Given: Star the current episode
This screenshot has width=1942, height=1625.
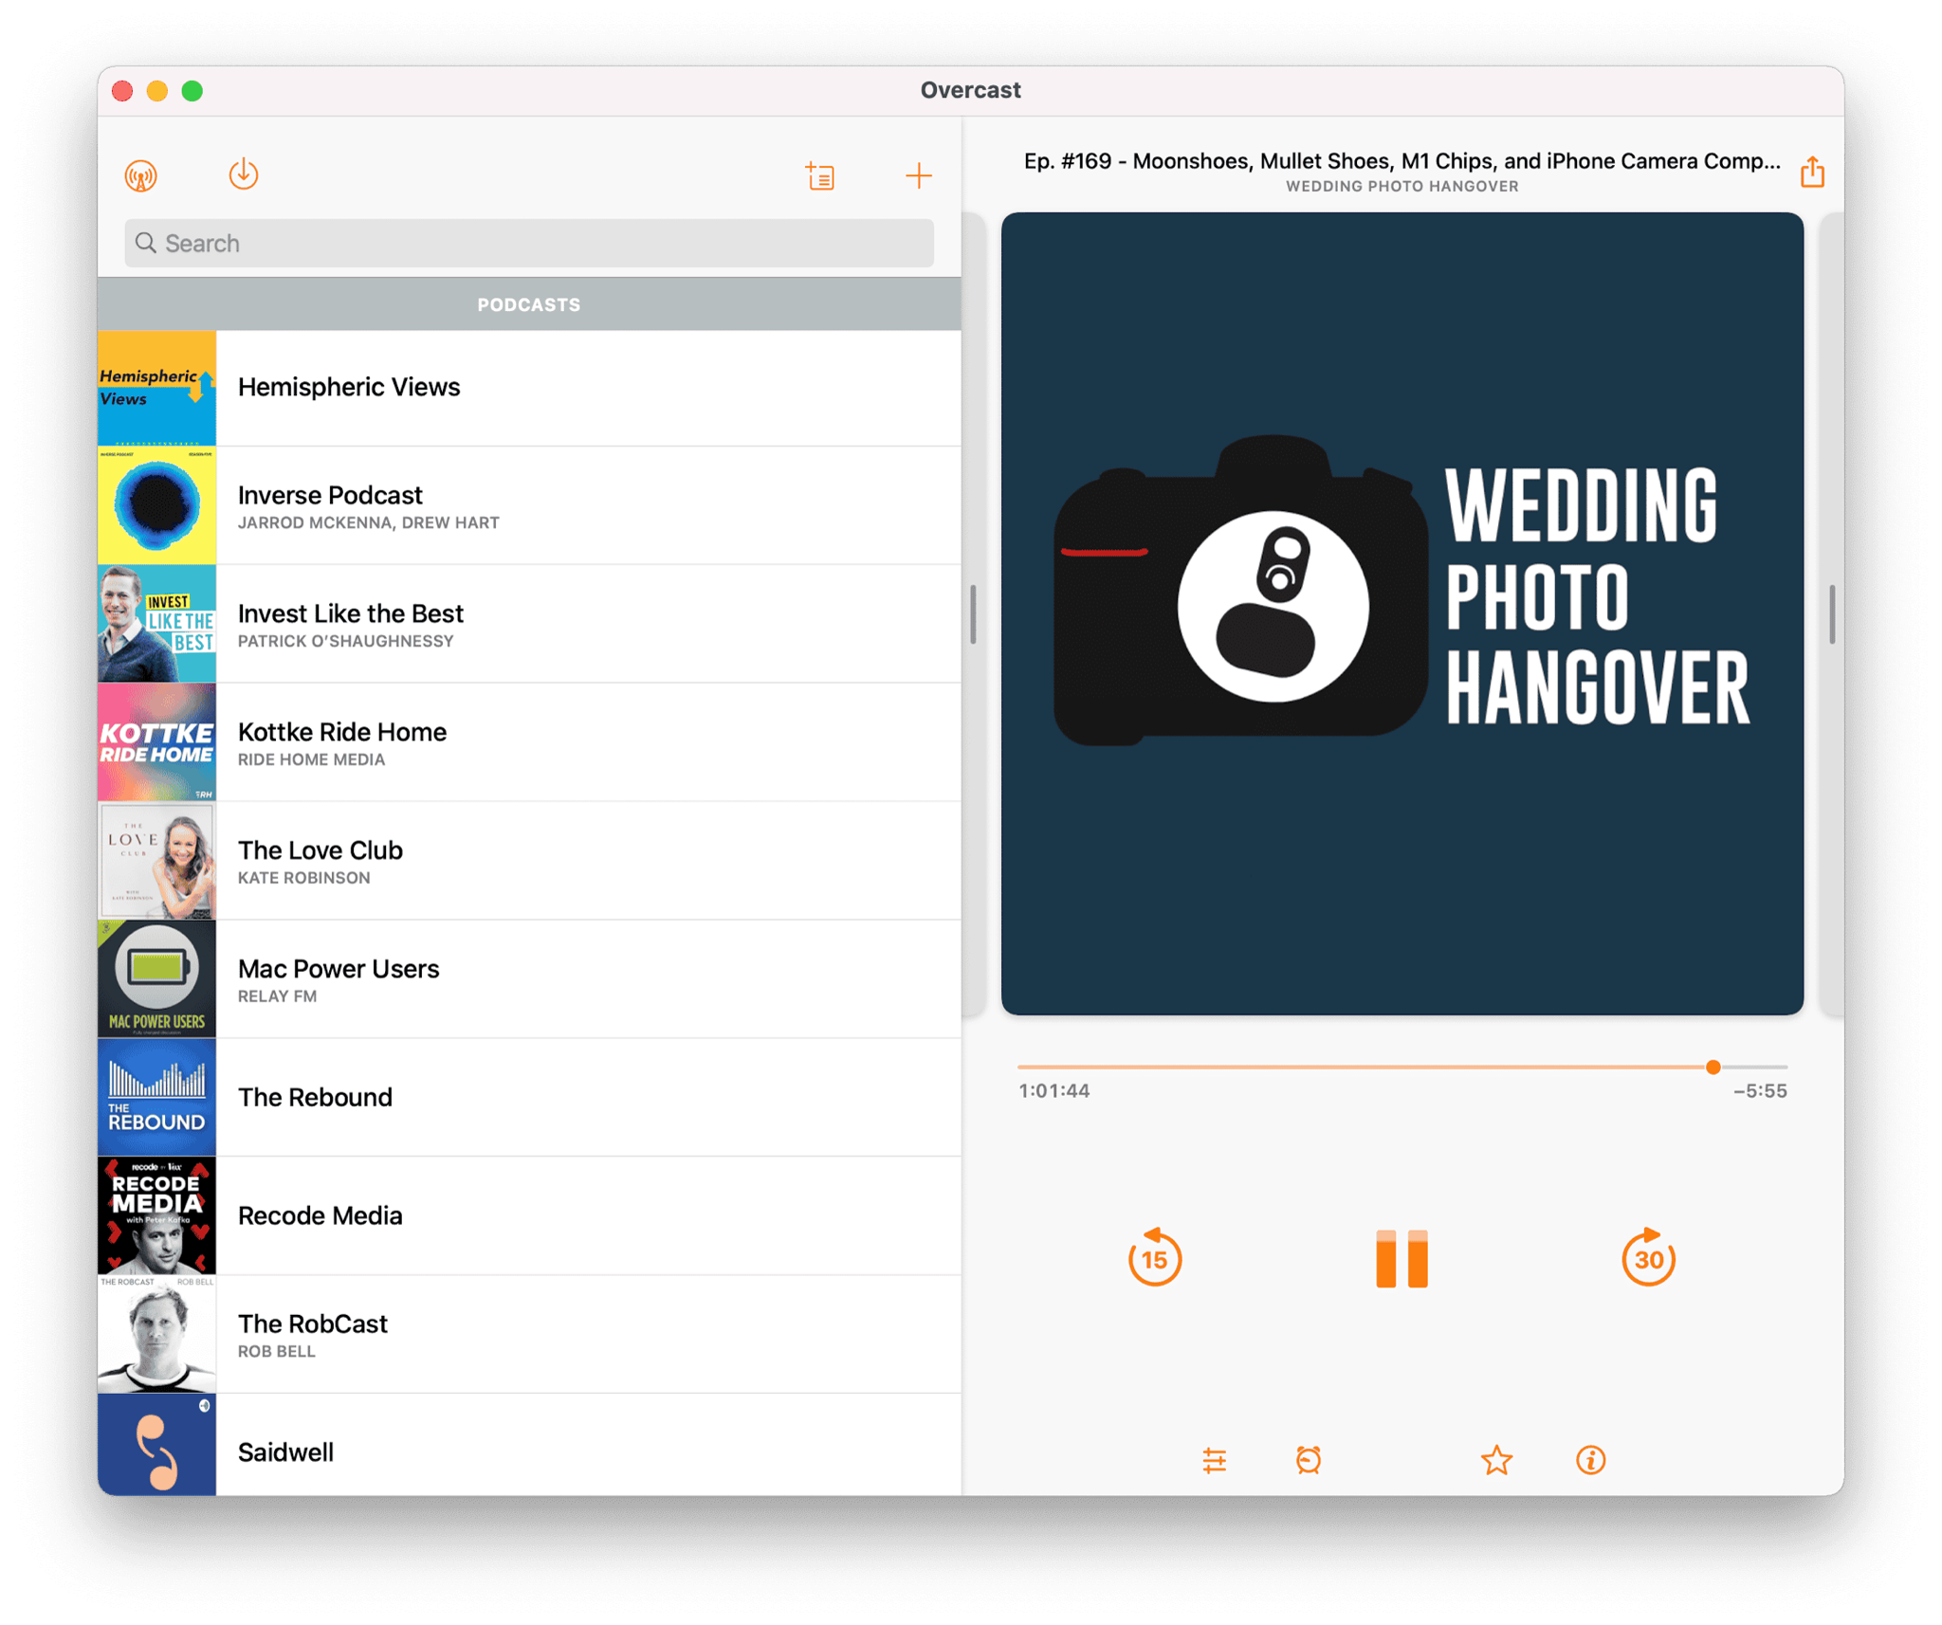Looking at the screenshot, I should (1496, 1460).
